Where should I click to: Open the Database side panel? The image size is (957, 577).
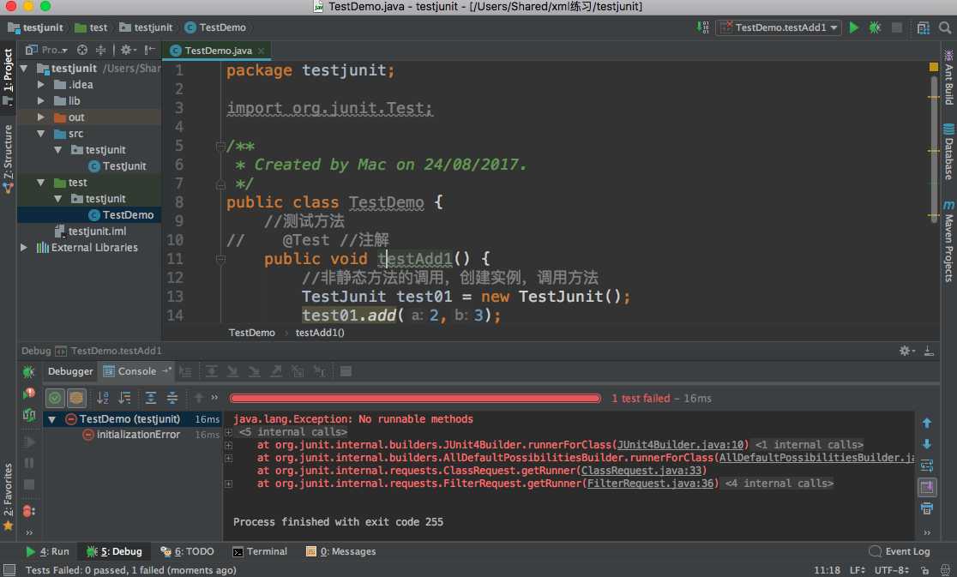coord(948,153)
